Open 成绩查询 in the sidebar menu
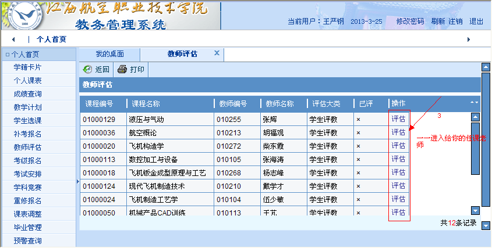The height and width of the screenshot is (248, 492). click(27, 94)
